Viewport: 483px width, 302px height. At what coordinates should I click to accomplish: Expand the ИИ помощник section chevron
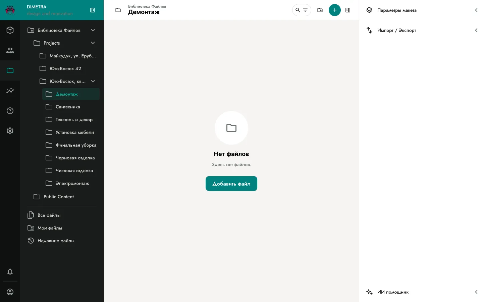(x=476, y=292)
